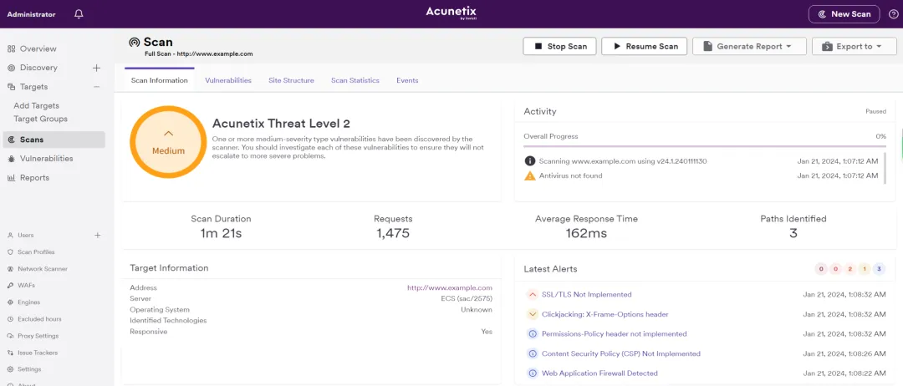Click the Scan Profiles shield icon

tap(10, 252)
